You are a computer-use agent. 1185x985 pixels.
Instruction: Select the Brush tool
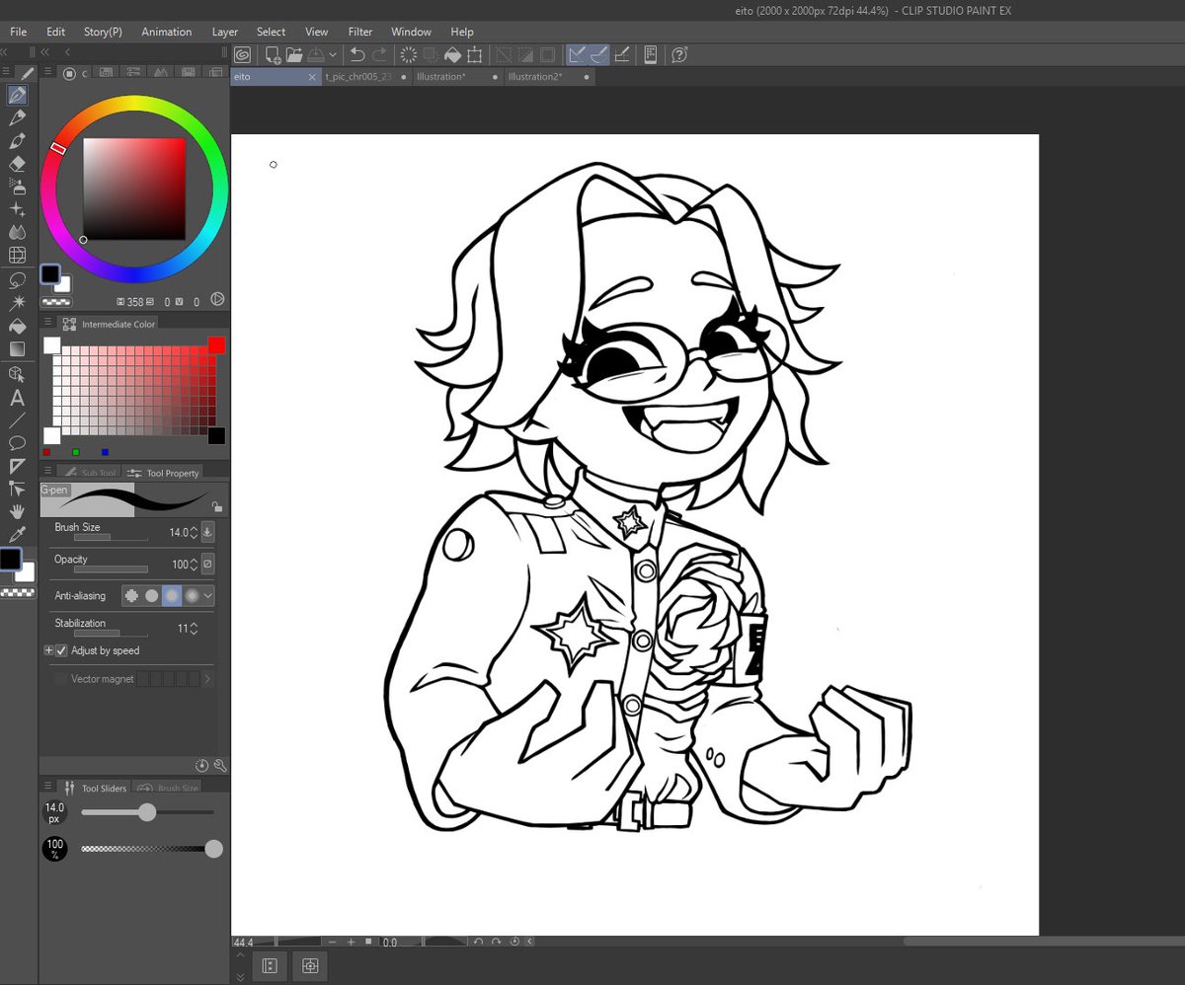17,141
